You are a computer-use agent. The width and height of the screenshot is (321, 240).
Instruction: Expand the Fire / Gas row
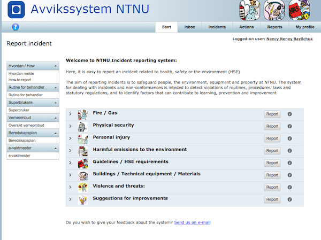pyautogui.click(x=70, y=114)
